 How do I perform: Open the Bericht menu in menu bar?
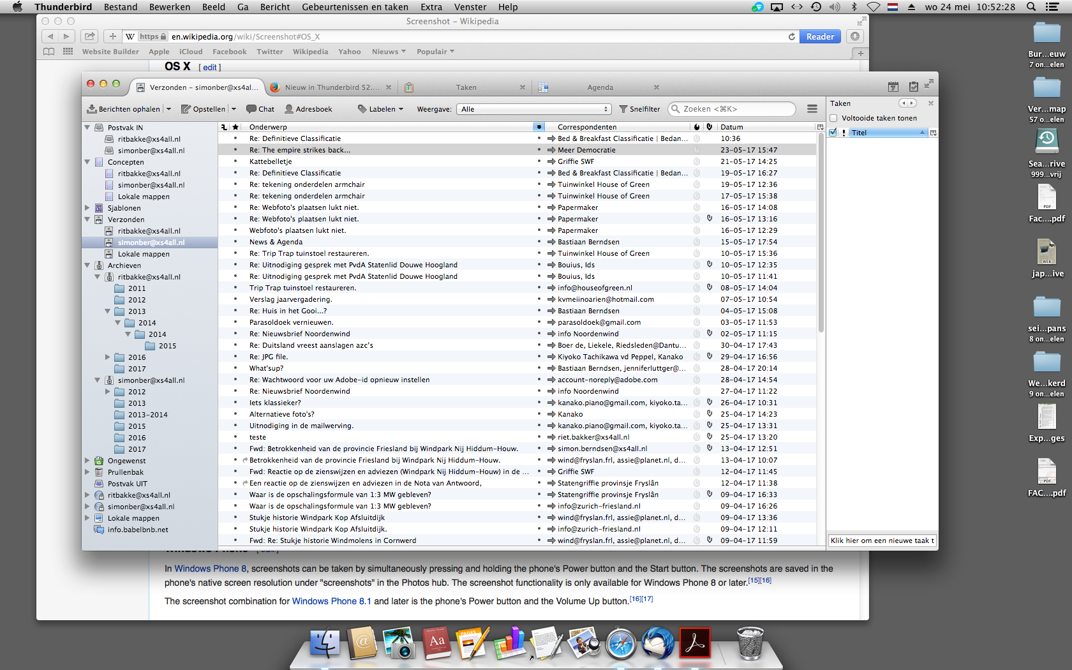pos(275,7)
